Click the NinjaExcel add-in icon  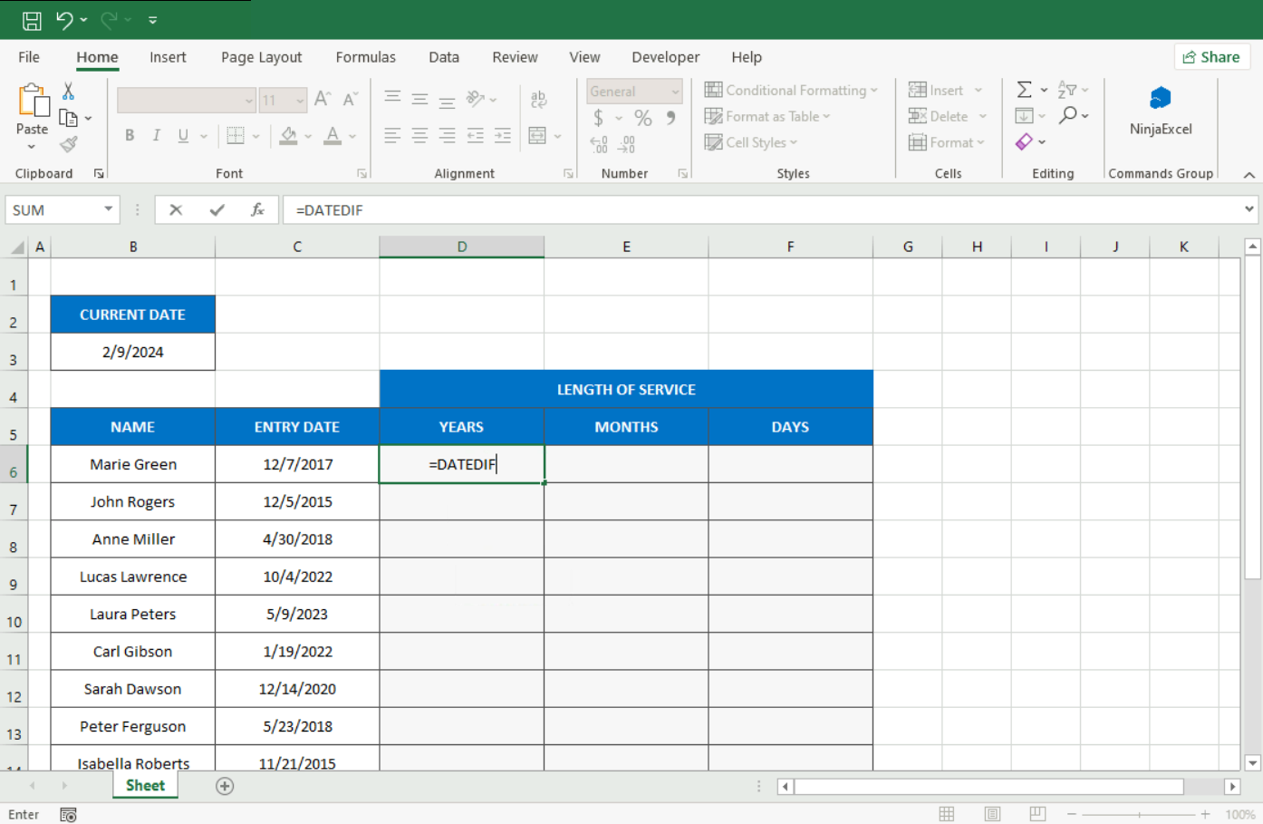tap(1161, 98)
